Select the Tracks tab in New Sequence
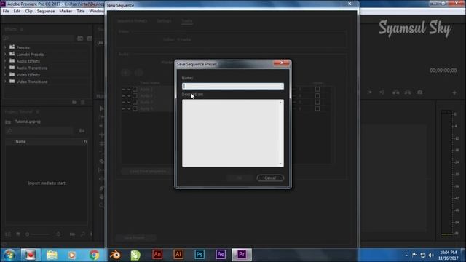Viewport: 466px width, 262px height. (187, 21)
